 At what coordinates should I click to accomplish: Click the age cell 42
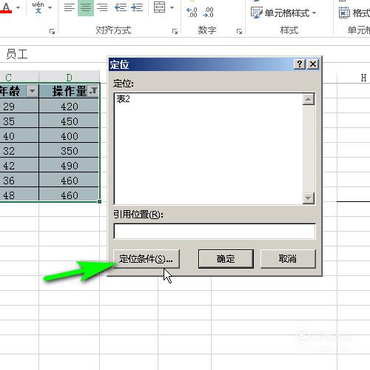tap(19, 166)
